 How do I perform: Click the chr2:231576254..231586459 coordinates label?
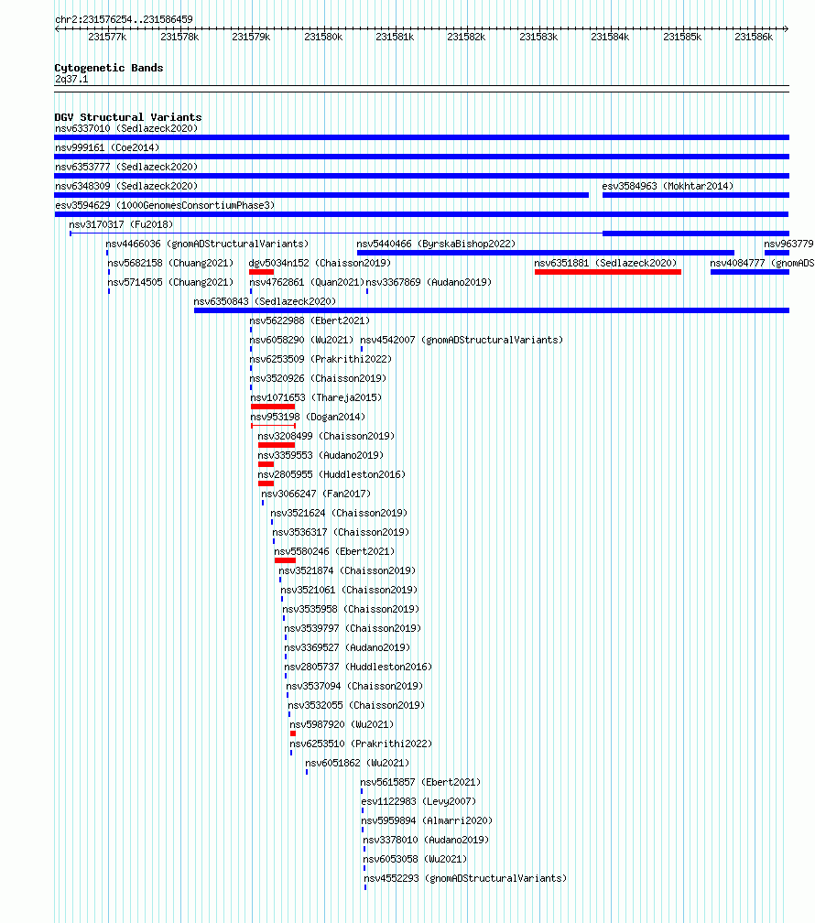click(x=124, y=19)
